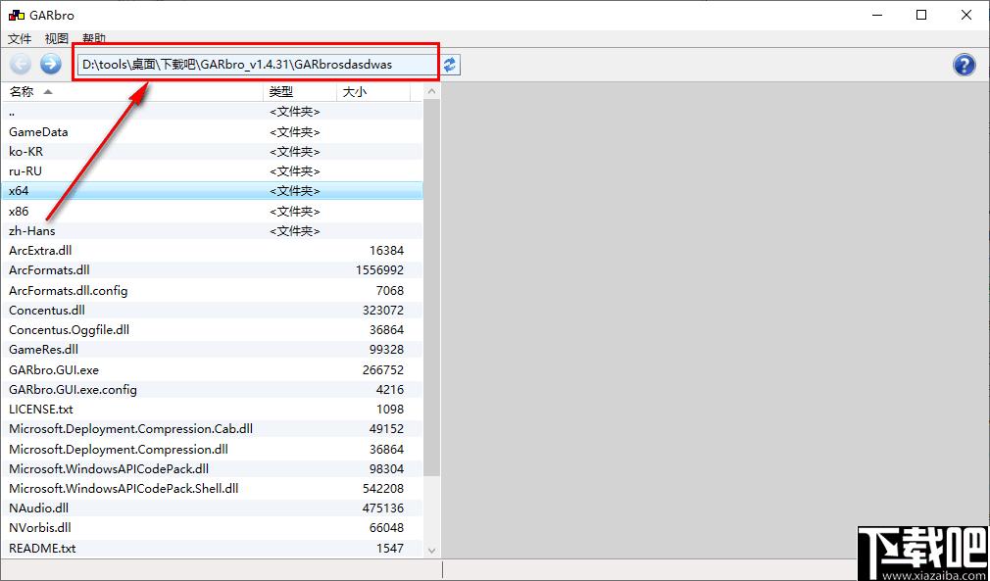
Task: Open the blue help question mark icon
Action: point(964,65)
